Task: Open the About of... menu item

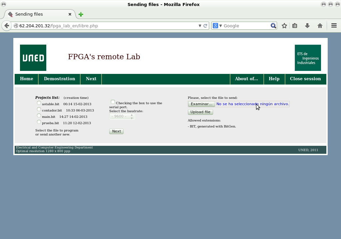Action: point(246,79)
